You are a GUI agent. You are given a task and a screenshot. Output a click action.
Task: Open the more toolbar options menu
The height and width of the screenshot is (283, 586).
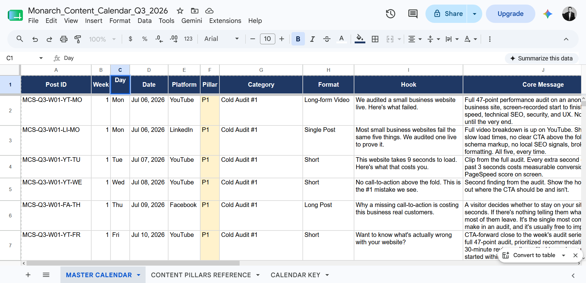pyautogui.click(x=490, y=39)
